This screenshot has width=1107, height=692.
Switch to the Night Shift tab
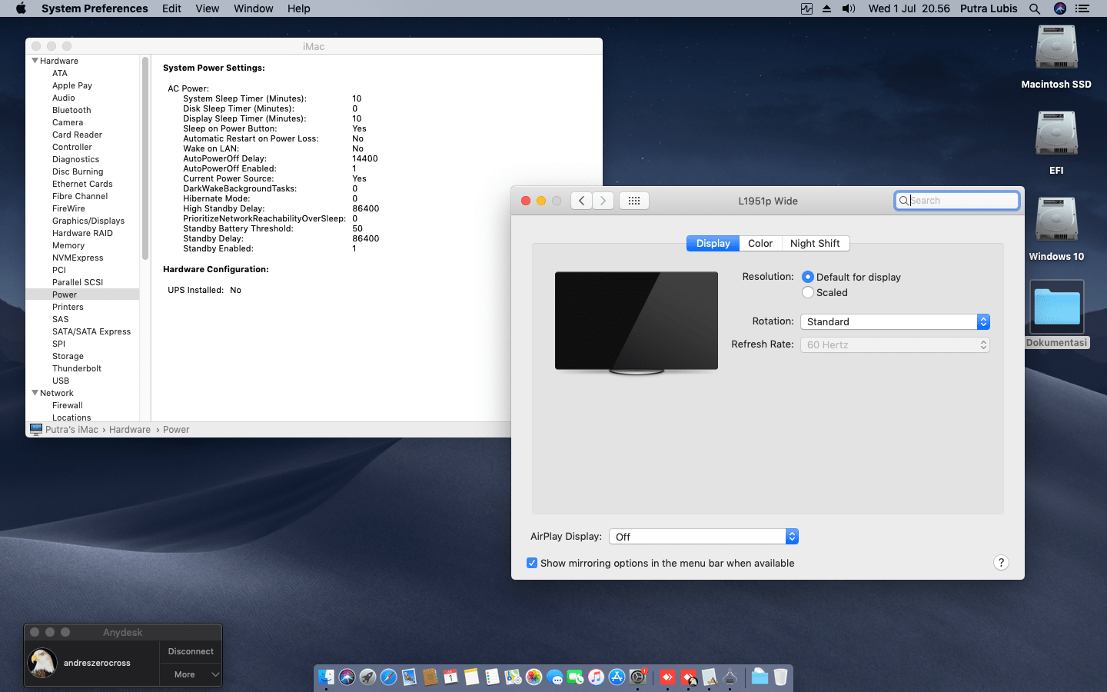[815, 243]
